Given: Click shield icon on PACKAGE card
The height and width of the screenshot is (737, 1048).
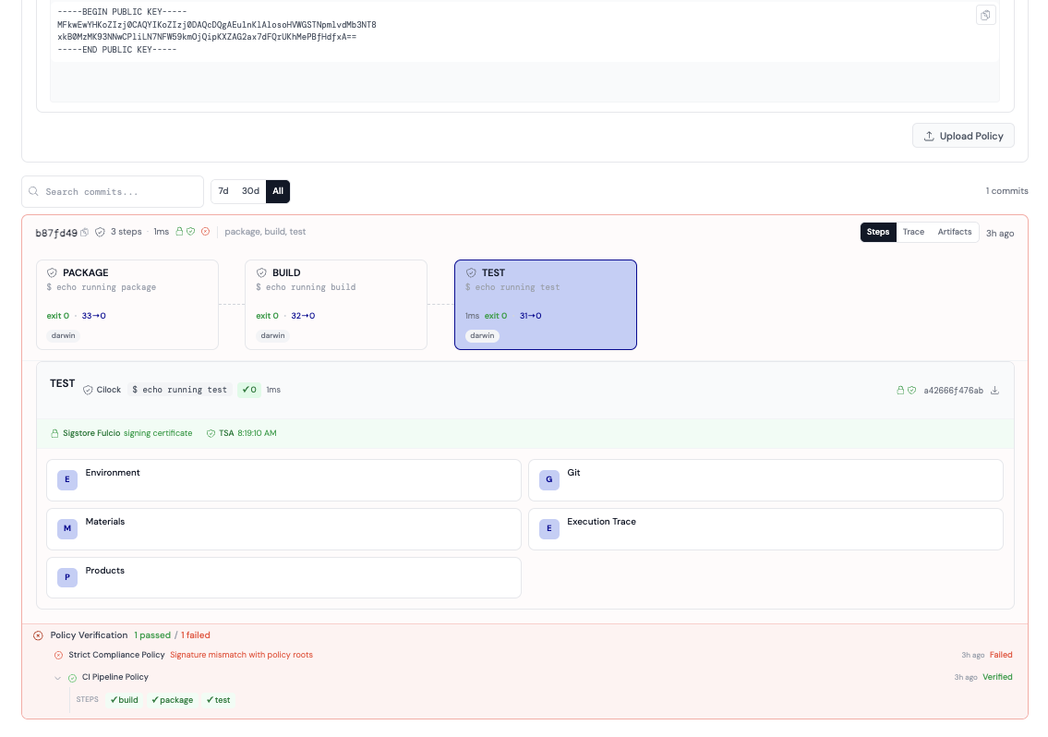Looking at the screenshot, I should coord(52,272).
